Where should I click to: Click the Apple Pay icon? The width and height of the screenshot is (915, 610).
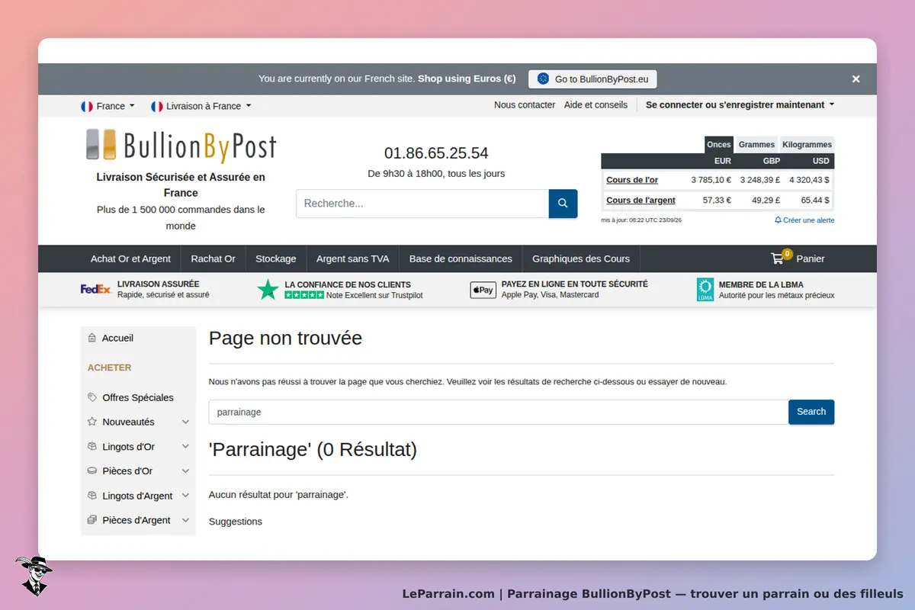point(483,289)
